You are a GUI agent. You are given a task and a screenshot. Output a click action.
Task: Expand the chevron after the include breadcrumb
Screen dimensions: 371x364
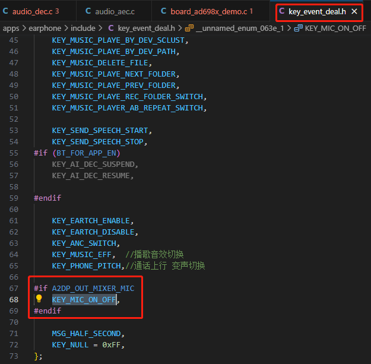point(100,29)
